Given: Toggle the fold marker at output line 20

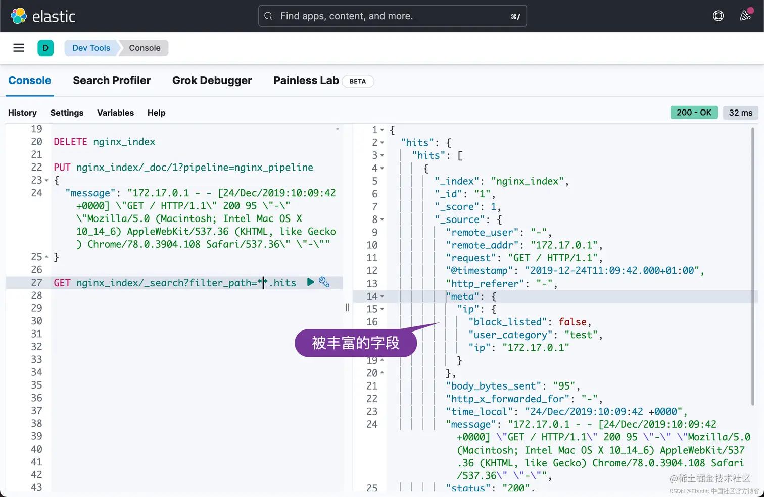Looking at the screenshot, I should pyautogui.click(x=382, y=373).
